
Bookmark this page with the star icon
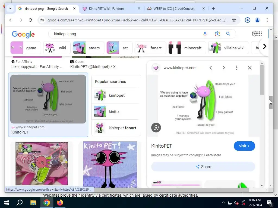click(234, 20)
